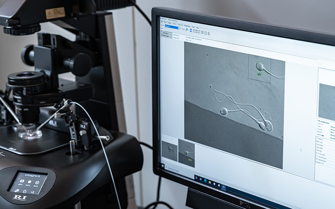Open the Help menu
The width and height of the screenshot is (335, 209).
[x=197, y=28]
